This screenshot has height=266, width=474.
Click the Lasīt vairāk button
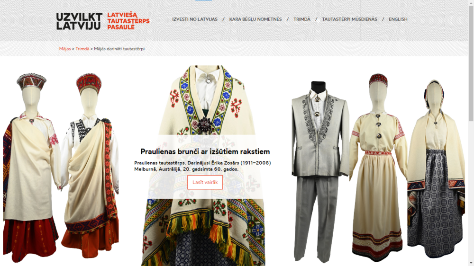pos(205,182)
